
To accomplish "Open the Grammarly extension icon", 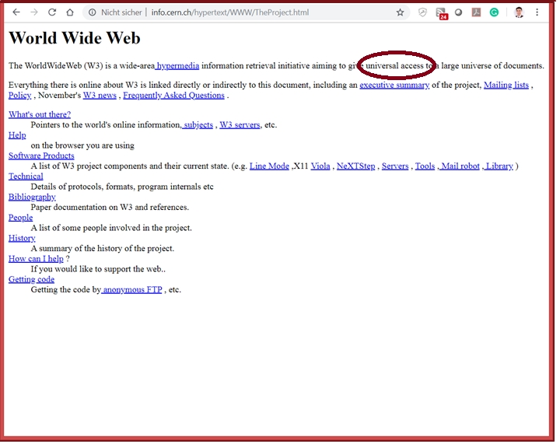I will pos(494,12).
